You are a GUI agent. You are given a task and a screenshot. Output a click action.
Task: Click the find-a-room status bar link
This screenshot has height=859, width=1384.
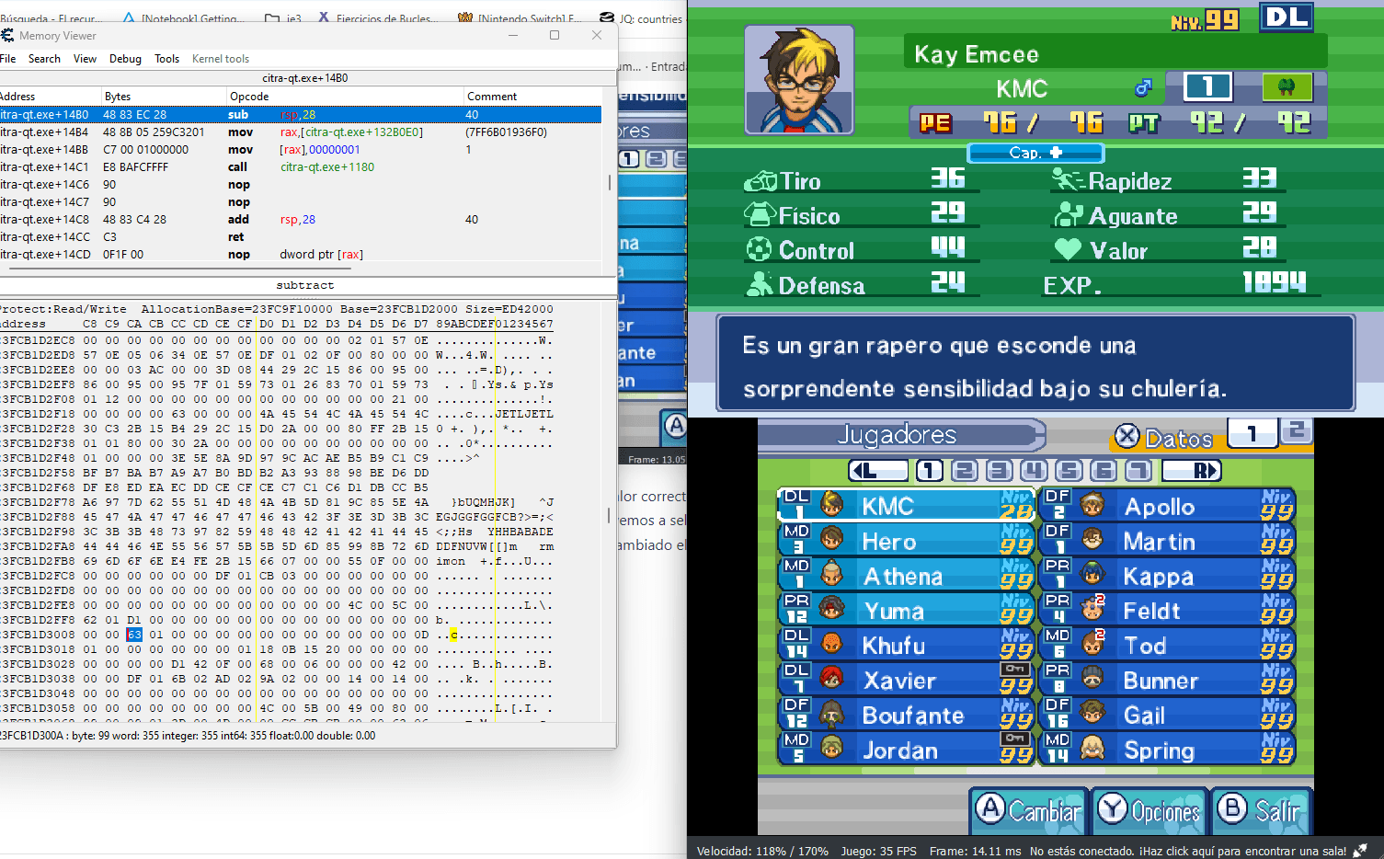1187,851
